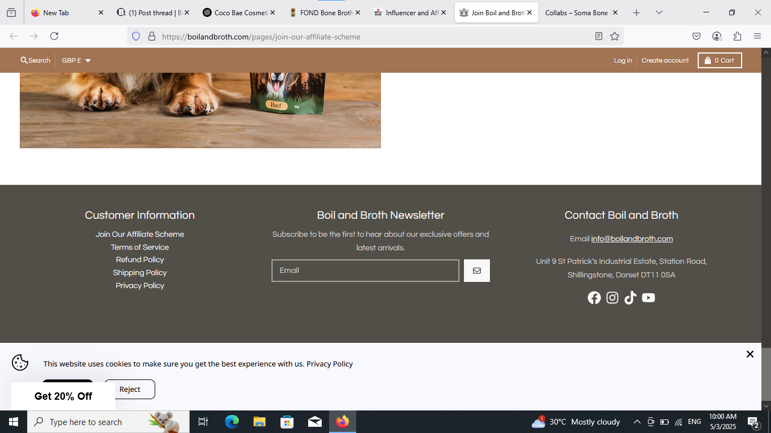This screenshot has width=771, height=433.
Task: Open the TikTok profile icon
Action: [630, 298]
